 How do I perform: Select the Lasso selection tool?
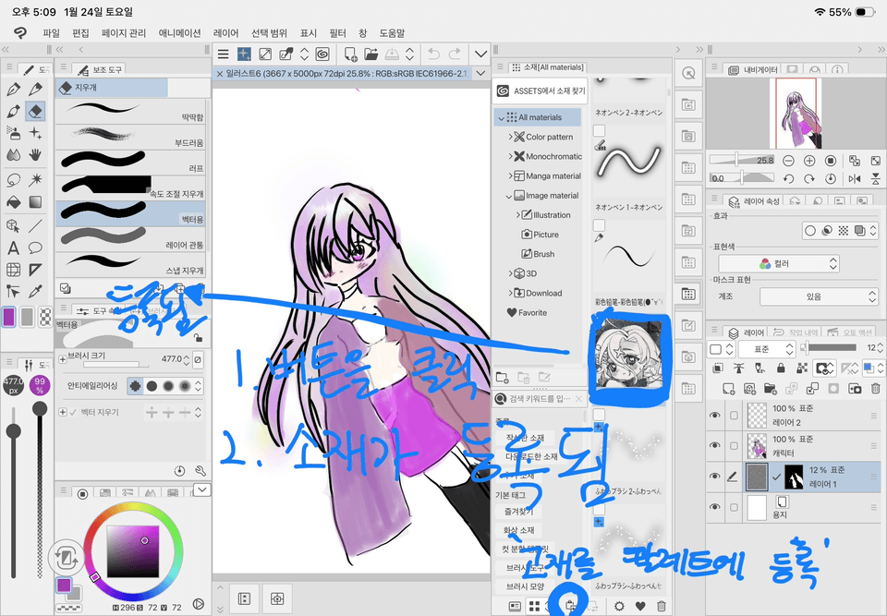14,180
